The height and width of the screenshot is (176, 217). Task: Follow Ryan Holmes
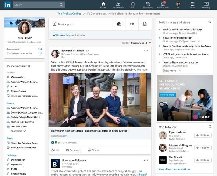203,135
